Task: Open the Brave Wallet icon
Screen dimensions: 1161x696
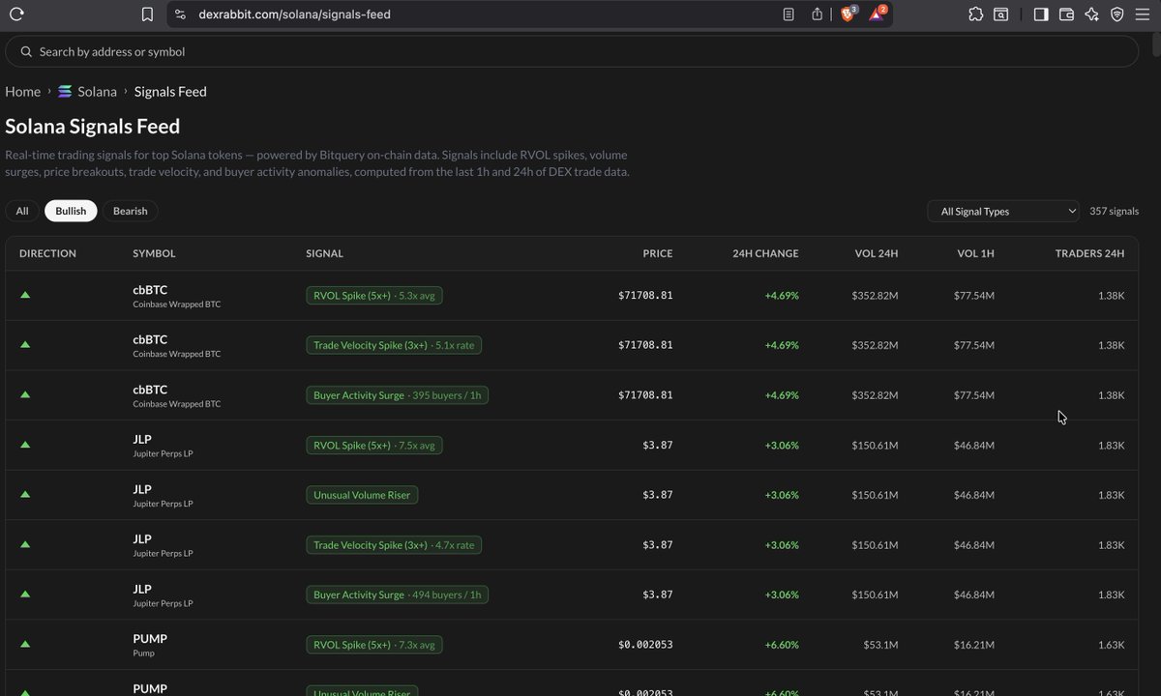Action: point(1066,14)
